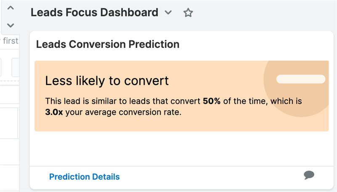Click the bold 50% conversion value
337x192 pixels.
pos(212,101)
